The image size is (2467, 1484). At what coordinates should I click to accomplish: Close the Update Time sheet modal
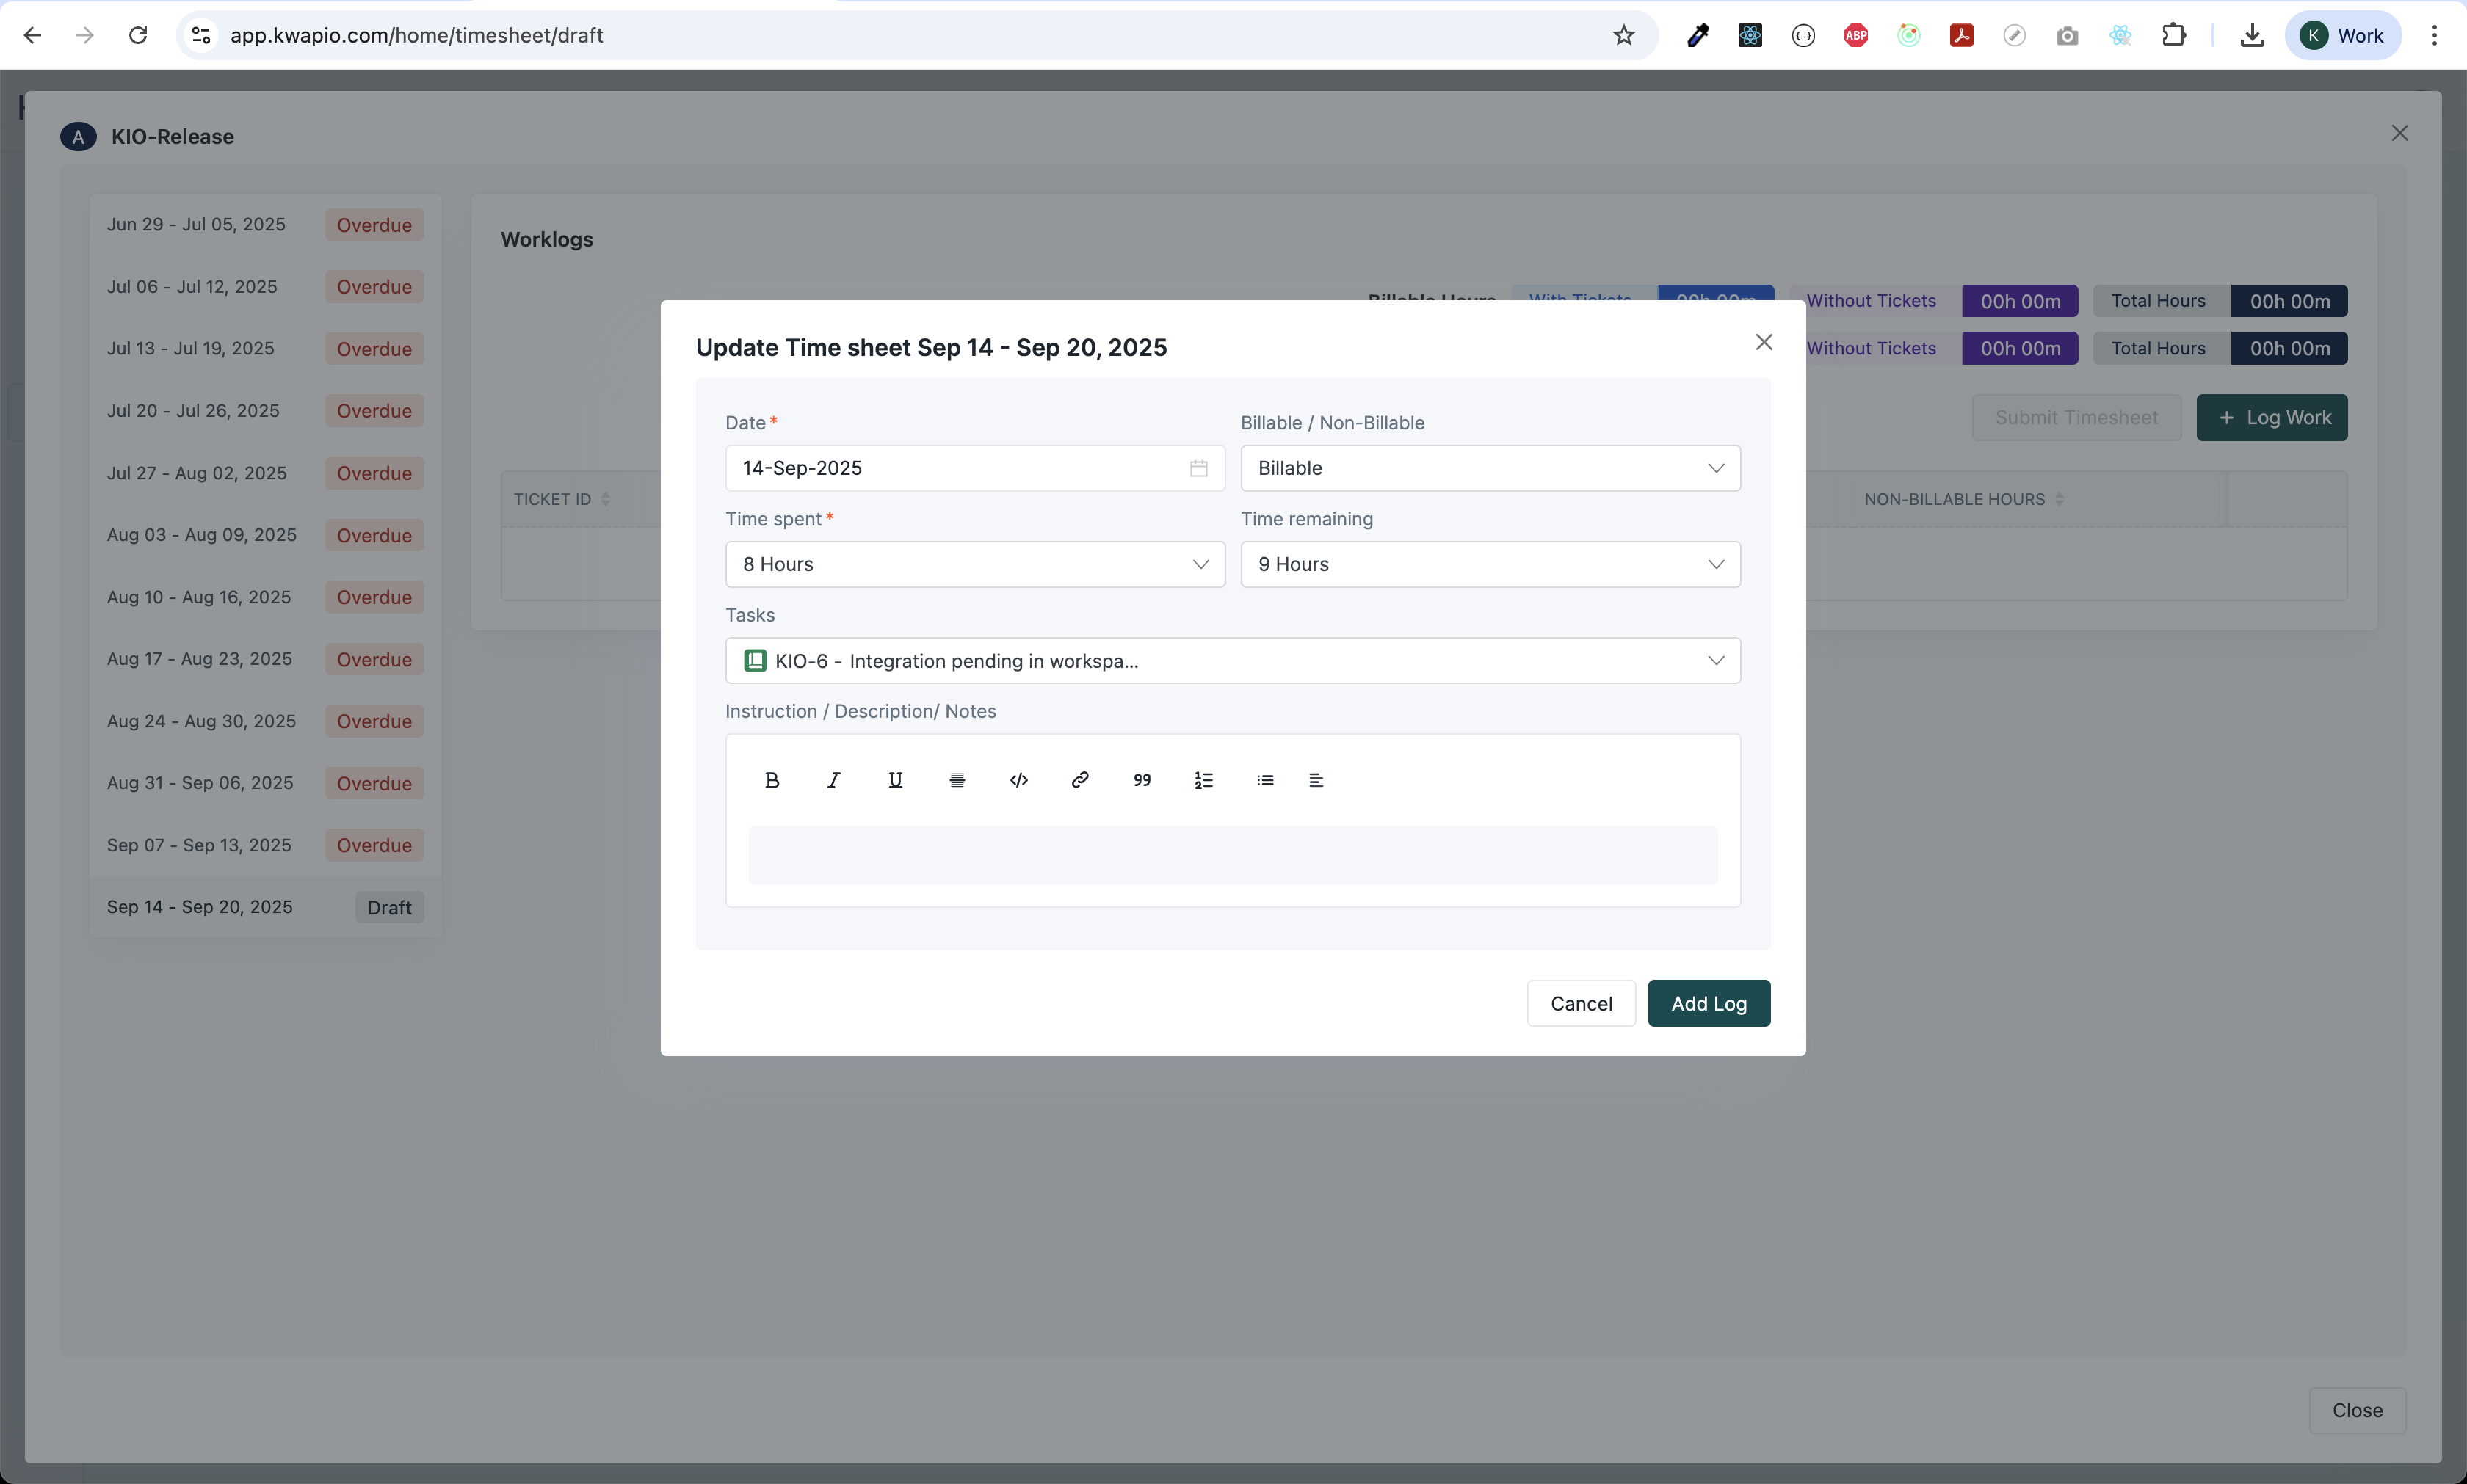(1764, 342)
